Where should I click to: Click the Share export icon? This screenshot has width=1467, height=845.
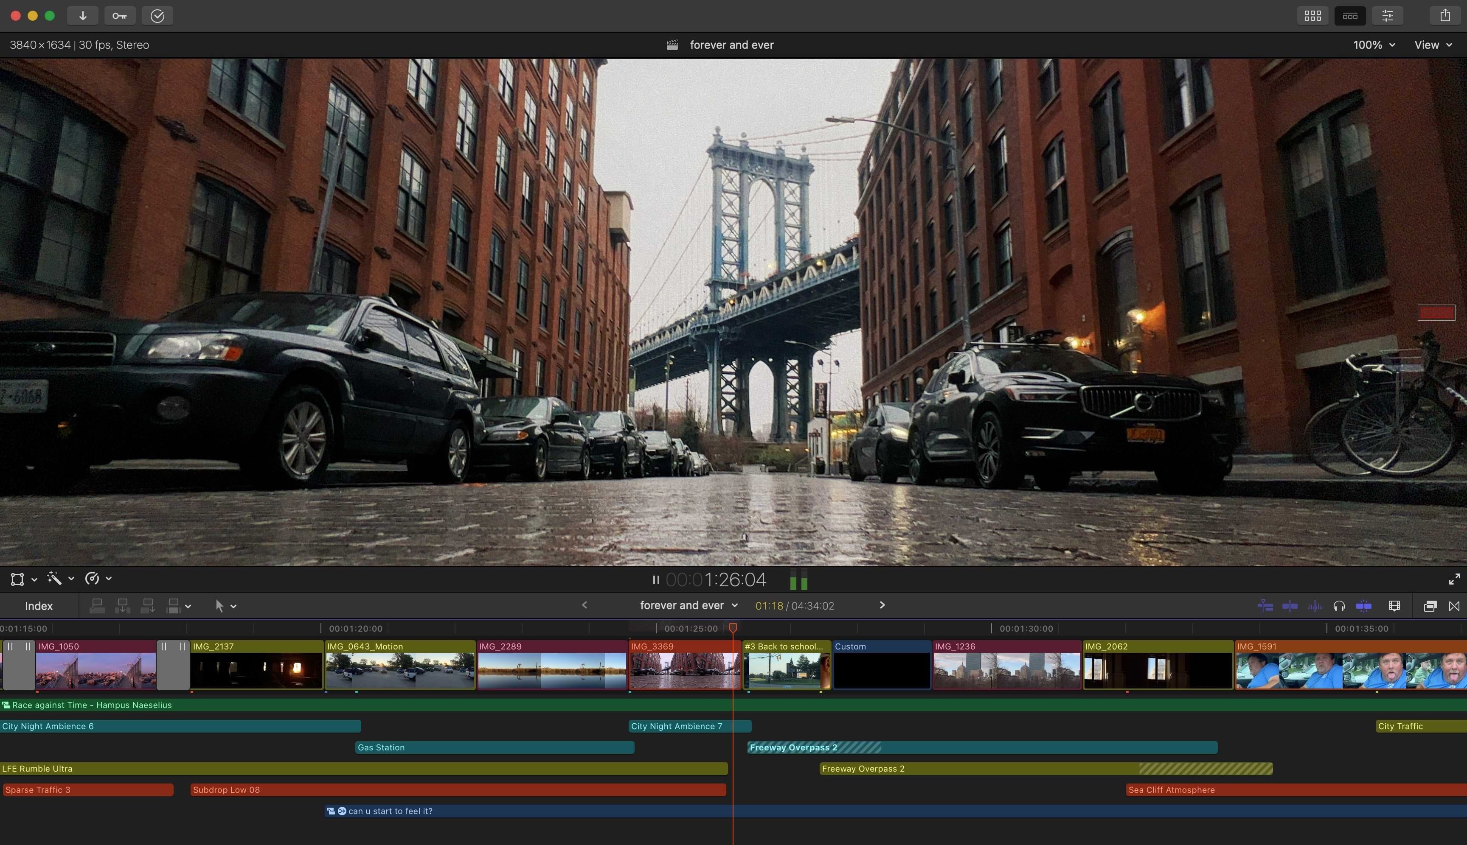[x=1445, y=16]
